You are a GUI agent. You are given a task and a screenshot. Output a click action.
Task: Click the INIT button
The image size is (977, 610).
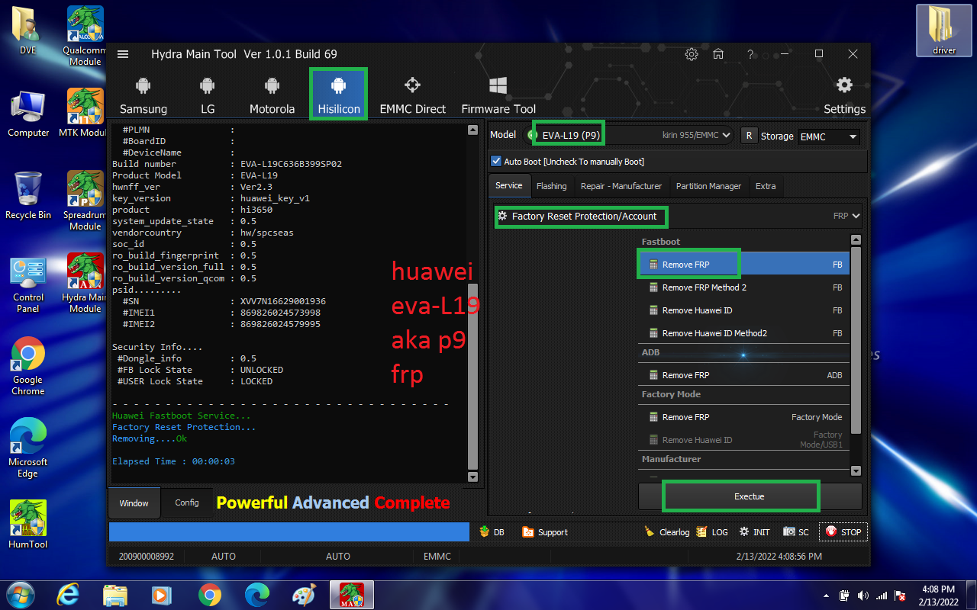pos(754,532)
